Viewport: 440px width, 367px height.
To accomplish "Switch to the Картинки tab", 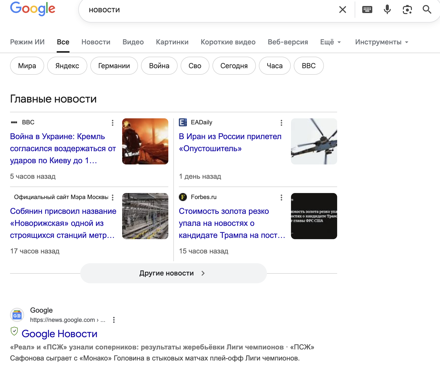I will click(x=172, y=42).
